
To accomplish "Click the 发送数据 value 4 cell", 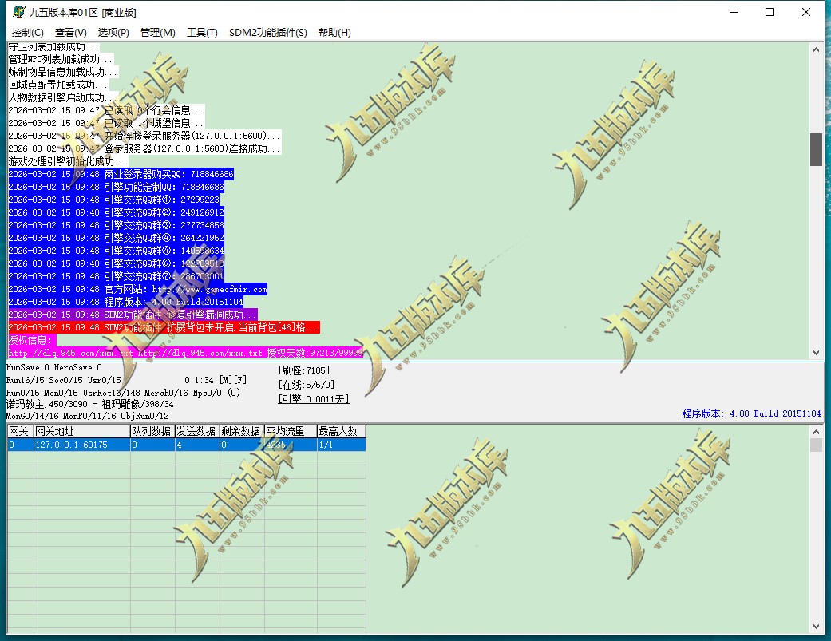I will tap(197, 445).
